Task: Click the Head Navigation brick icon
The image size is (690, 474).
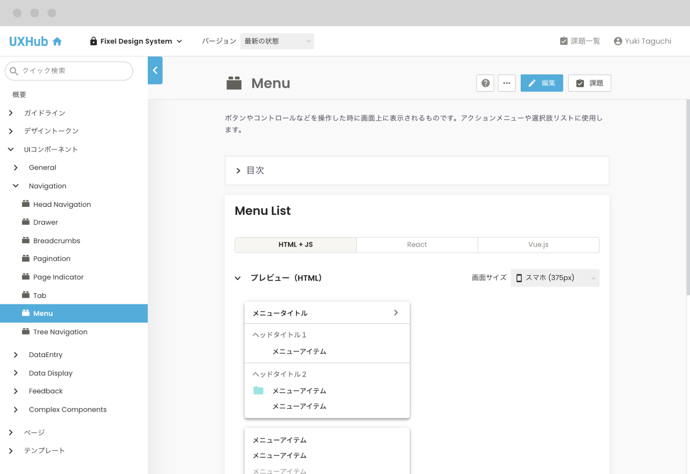Action: pos(25,204)
